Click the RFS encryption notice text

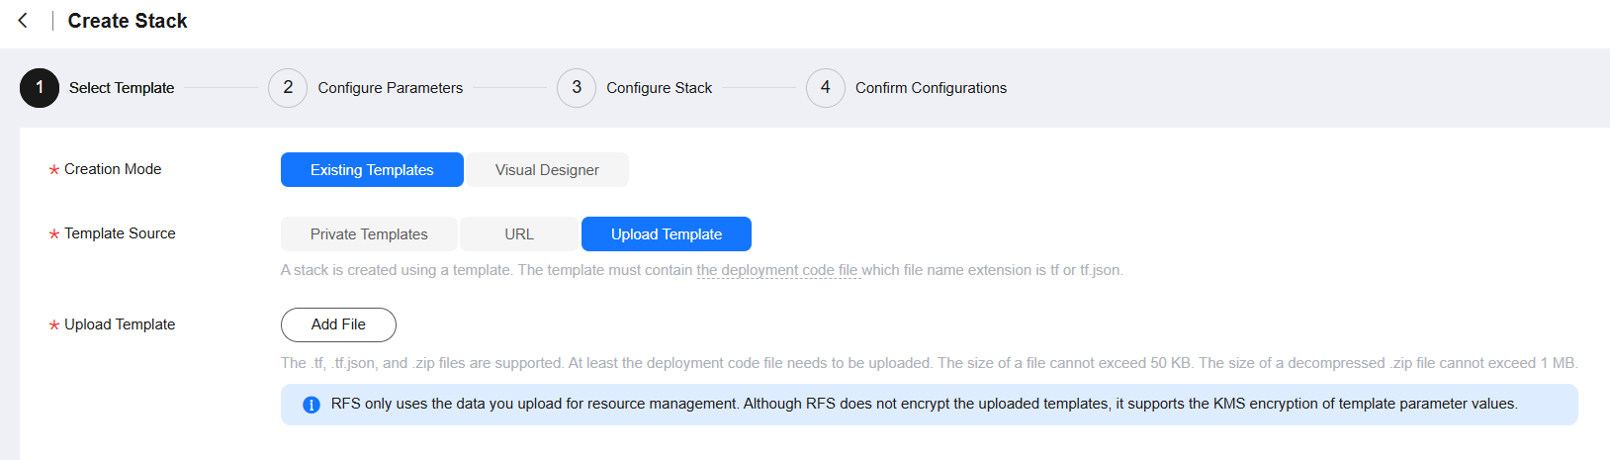[924, 404]
